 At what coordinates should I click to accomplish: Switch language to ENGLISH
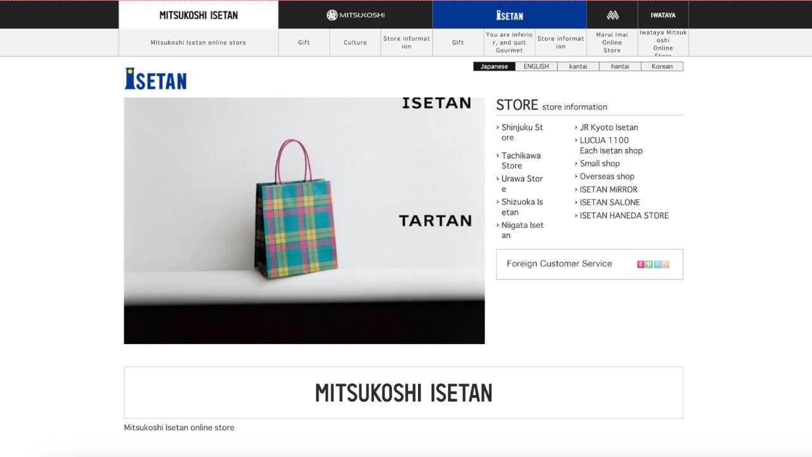[x=536, y=66]
